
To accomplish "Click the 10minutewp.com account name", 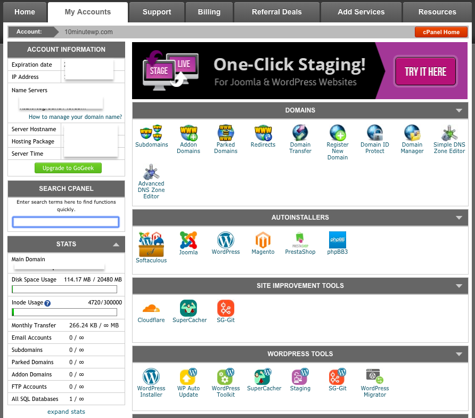I will click(x=88, y=32).
